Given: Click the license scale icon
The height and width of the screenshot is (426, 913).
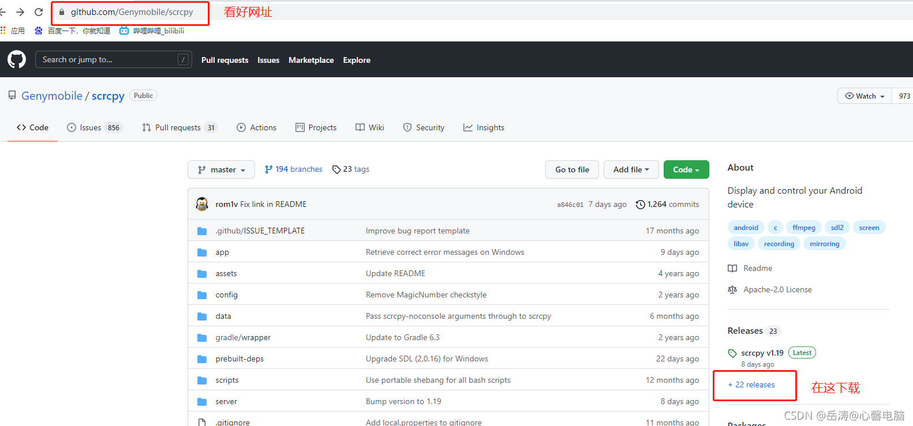Looking at the screenshot, I should (732, 289).
